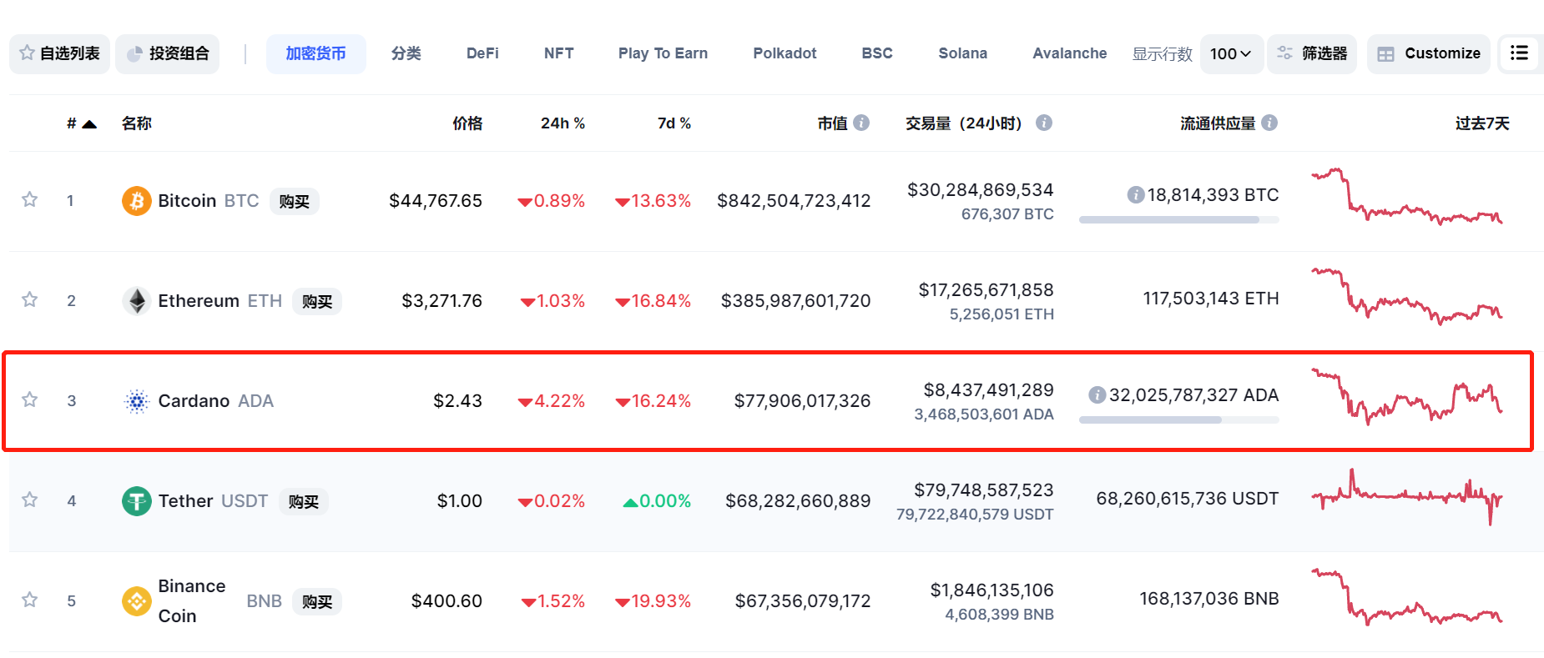Image resolution: width=1544 pixels, height=658 pixels.
Task: Open the 投资组合 portfolio
Action: point(168,54)
